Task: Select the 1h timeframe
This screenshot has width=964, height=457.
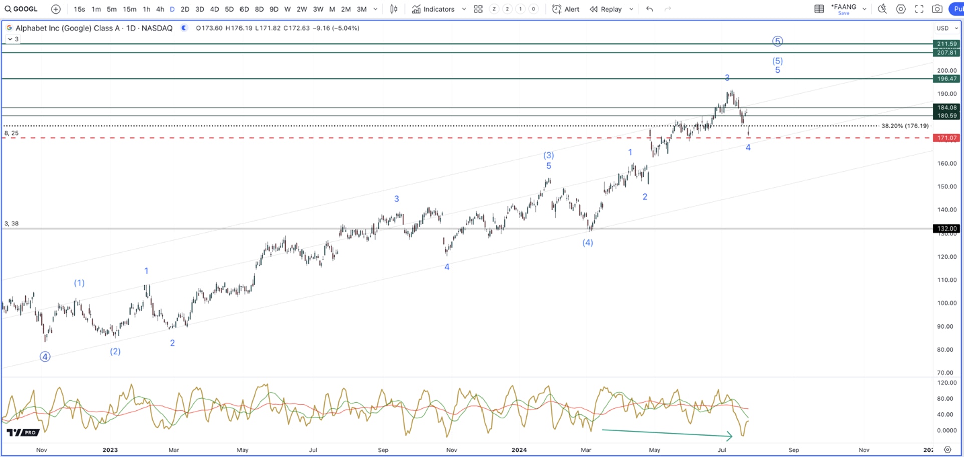Action: tap(146, 9)
